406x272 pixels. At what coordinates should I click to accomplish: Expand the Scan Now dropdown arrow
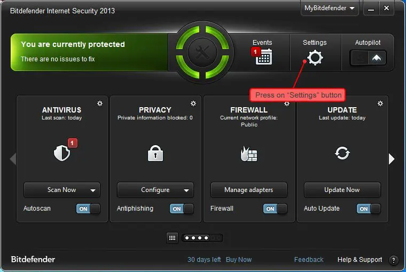click(x=93, y=190)
